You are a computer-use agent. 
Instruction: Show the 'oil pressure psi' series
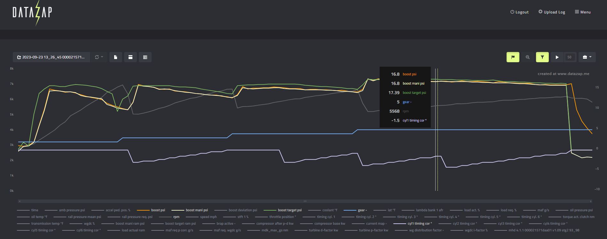(x=574, y=210)
